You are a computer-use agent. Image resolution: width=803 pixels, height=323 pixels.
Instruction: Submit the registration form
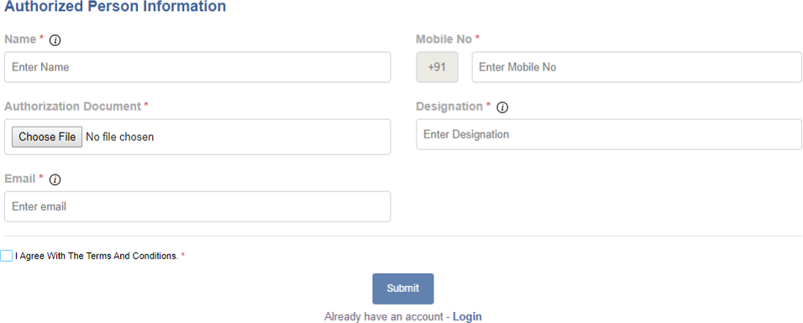pos(403,289)
